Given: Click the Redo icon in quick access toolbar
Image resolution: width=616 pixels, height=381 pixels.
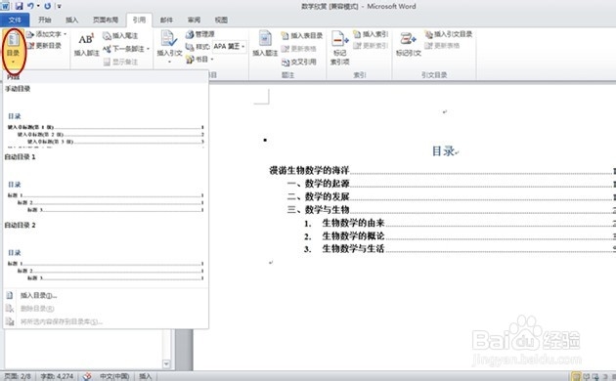Looking at the screenshot, I should (48, 6).
